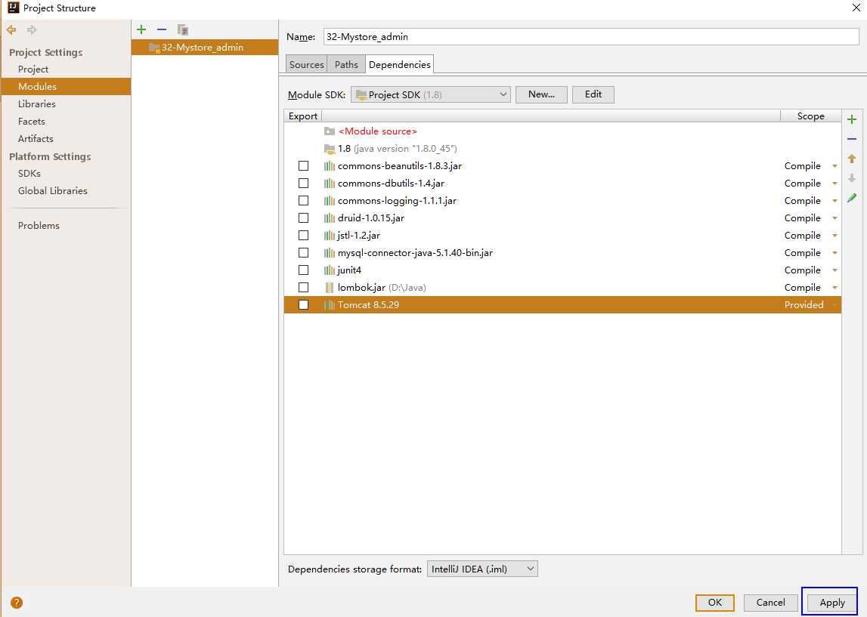This screenshot has width=867, height=617.
Task: Click the back navigation arrow
Action: (11, 29)
